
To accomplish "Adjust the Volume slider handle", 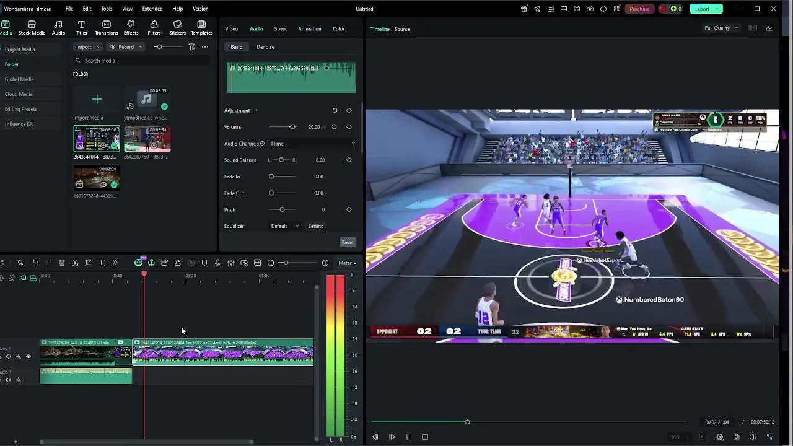I will (292, 127).
